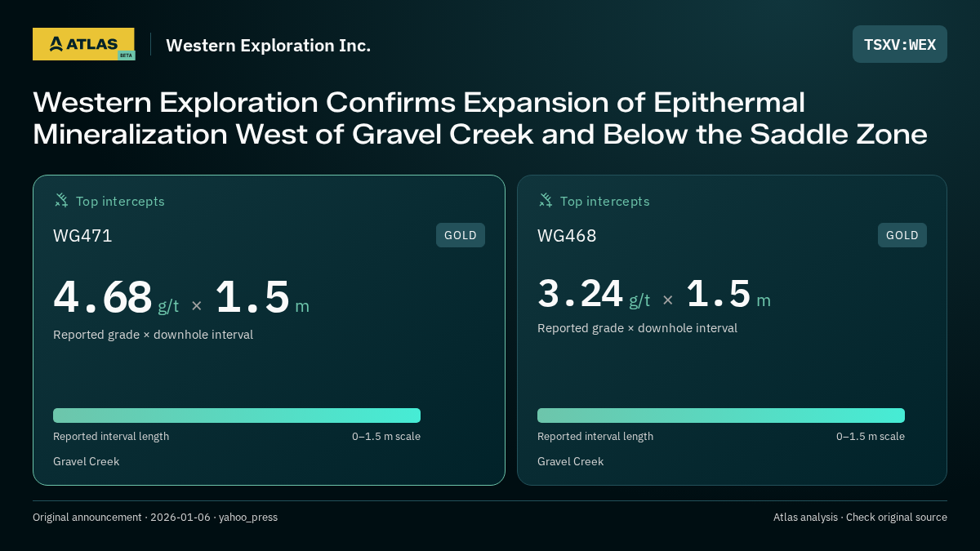980x551 pixels.
Task: Click the 1.5 m interval on the WG471 card
Action: (x=262, y=297)
